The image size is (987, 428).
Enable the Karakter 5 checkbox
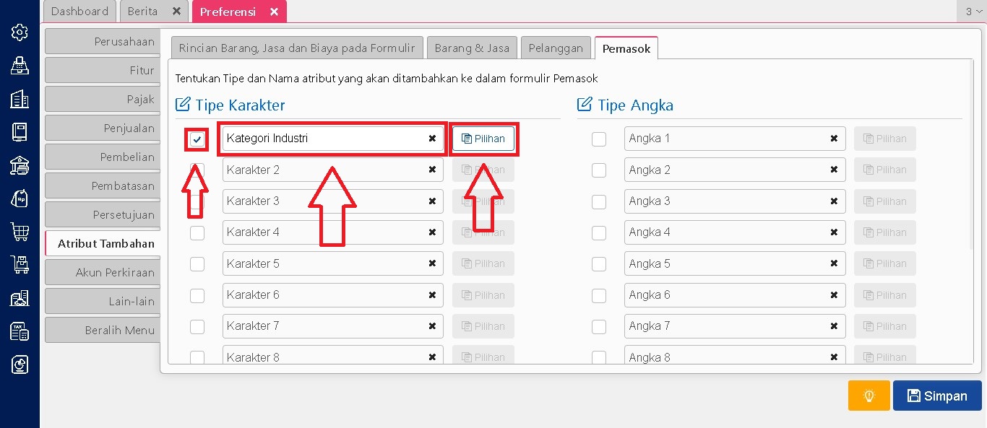[x=197, y=264]
